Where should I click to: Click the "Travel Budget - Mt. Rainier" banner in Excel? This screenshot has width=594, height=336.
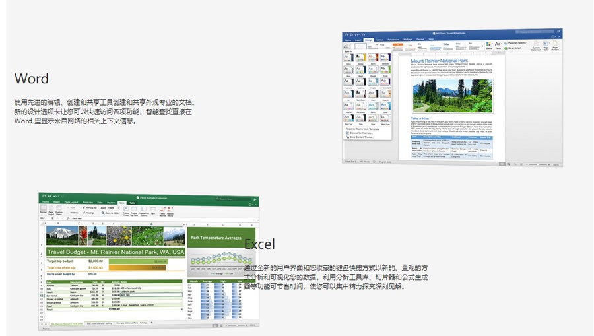click(115, 252)
